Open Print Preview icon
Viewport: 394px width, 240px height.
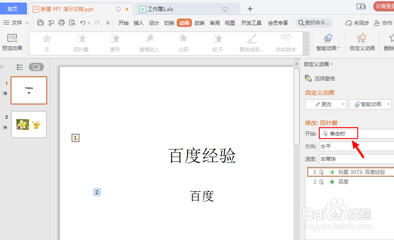[x=73, y=23]
